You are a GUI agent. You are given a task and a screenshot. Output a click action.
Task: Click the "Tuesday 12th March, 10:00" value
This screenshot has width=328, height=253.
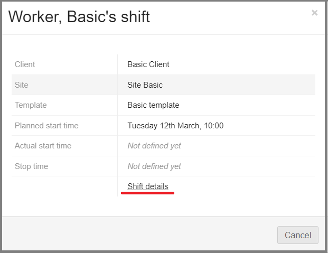[175, 126]
